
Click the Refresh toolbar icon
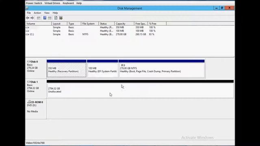(x=56, y=18)
